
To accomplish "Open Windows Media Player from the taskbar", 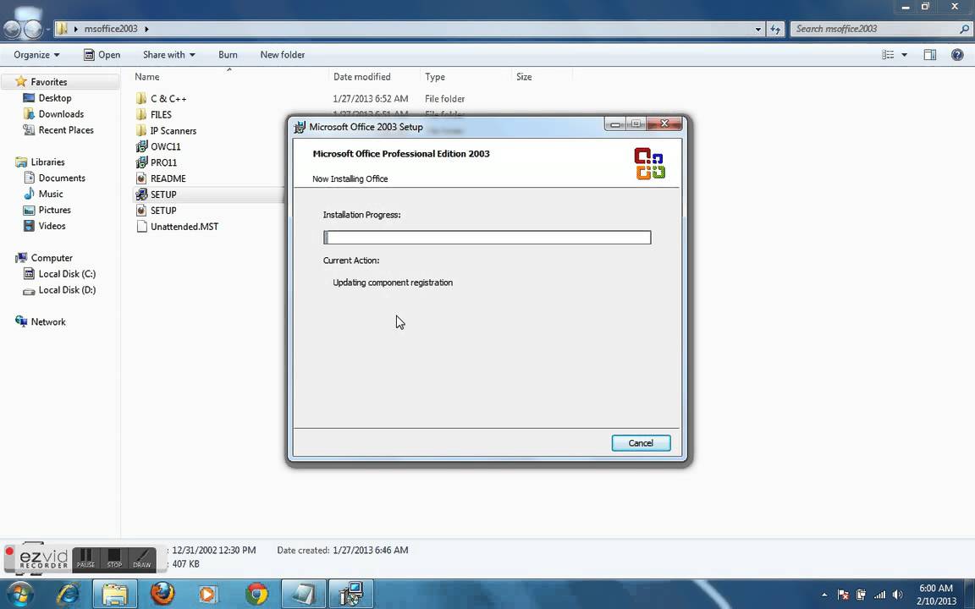I will [x=208, y=594].
